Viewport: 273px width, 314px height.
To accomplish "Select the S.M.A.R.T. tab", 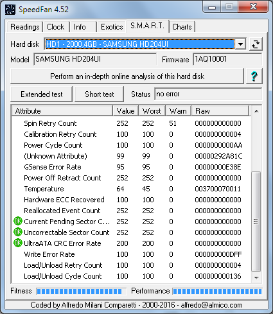I will click(x=148, y=26).
